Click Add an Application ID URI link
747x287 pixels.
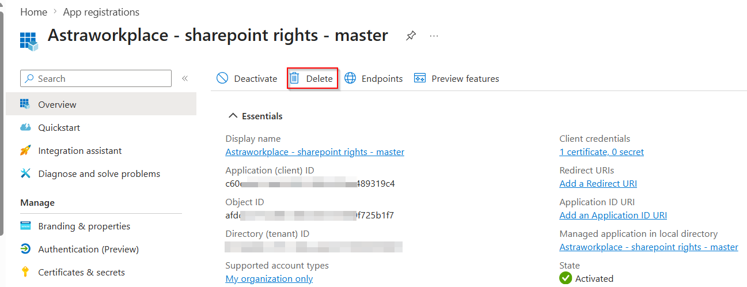pyautogui.click(x=613, y=216)
